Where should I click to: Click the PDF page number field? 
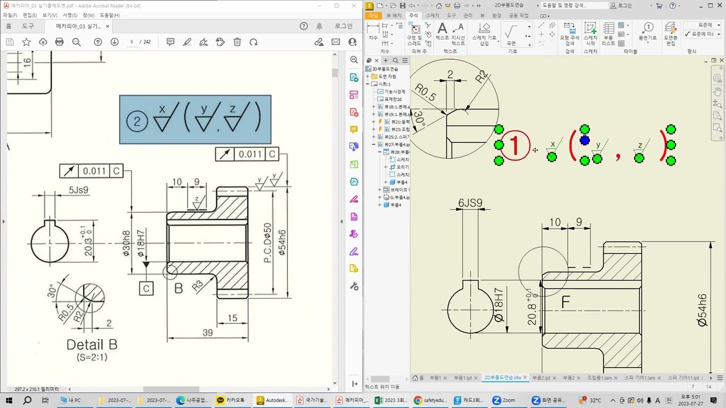[132, 42]
